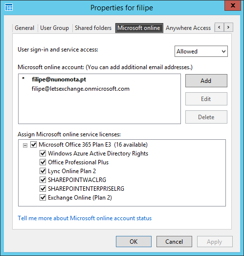The width and height of the screenshot is (244, 256).
Task: Select filipe@letsexchange.onmicrosoft.com in the list
Action: (81, 89)
